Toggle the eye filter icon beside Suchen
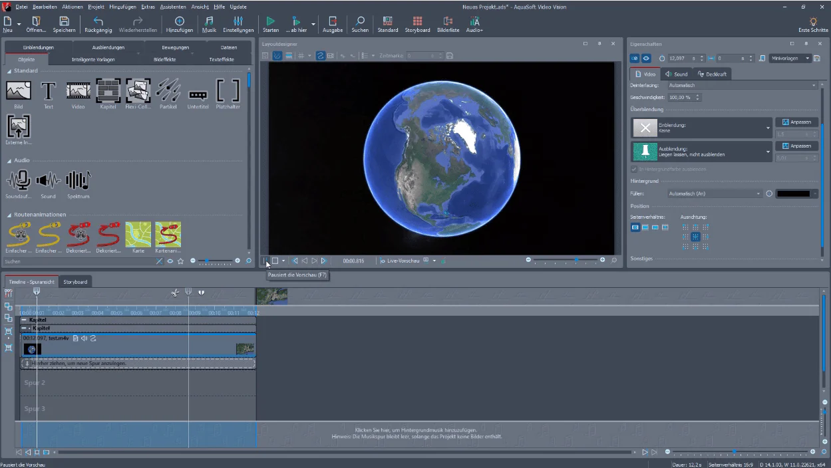Screen dimensions: 831x468 (170, 261)
